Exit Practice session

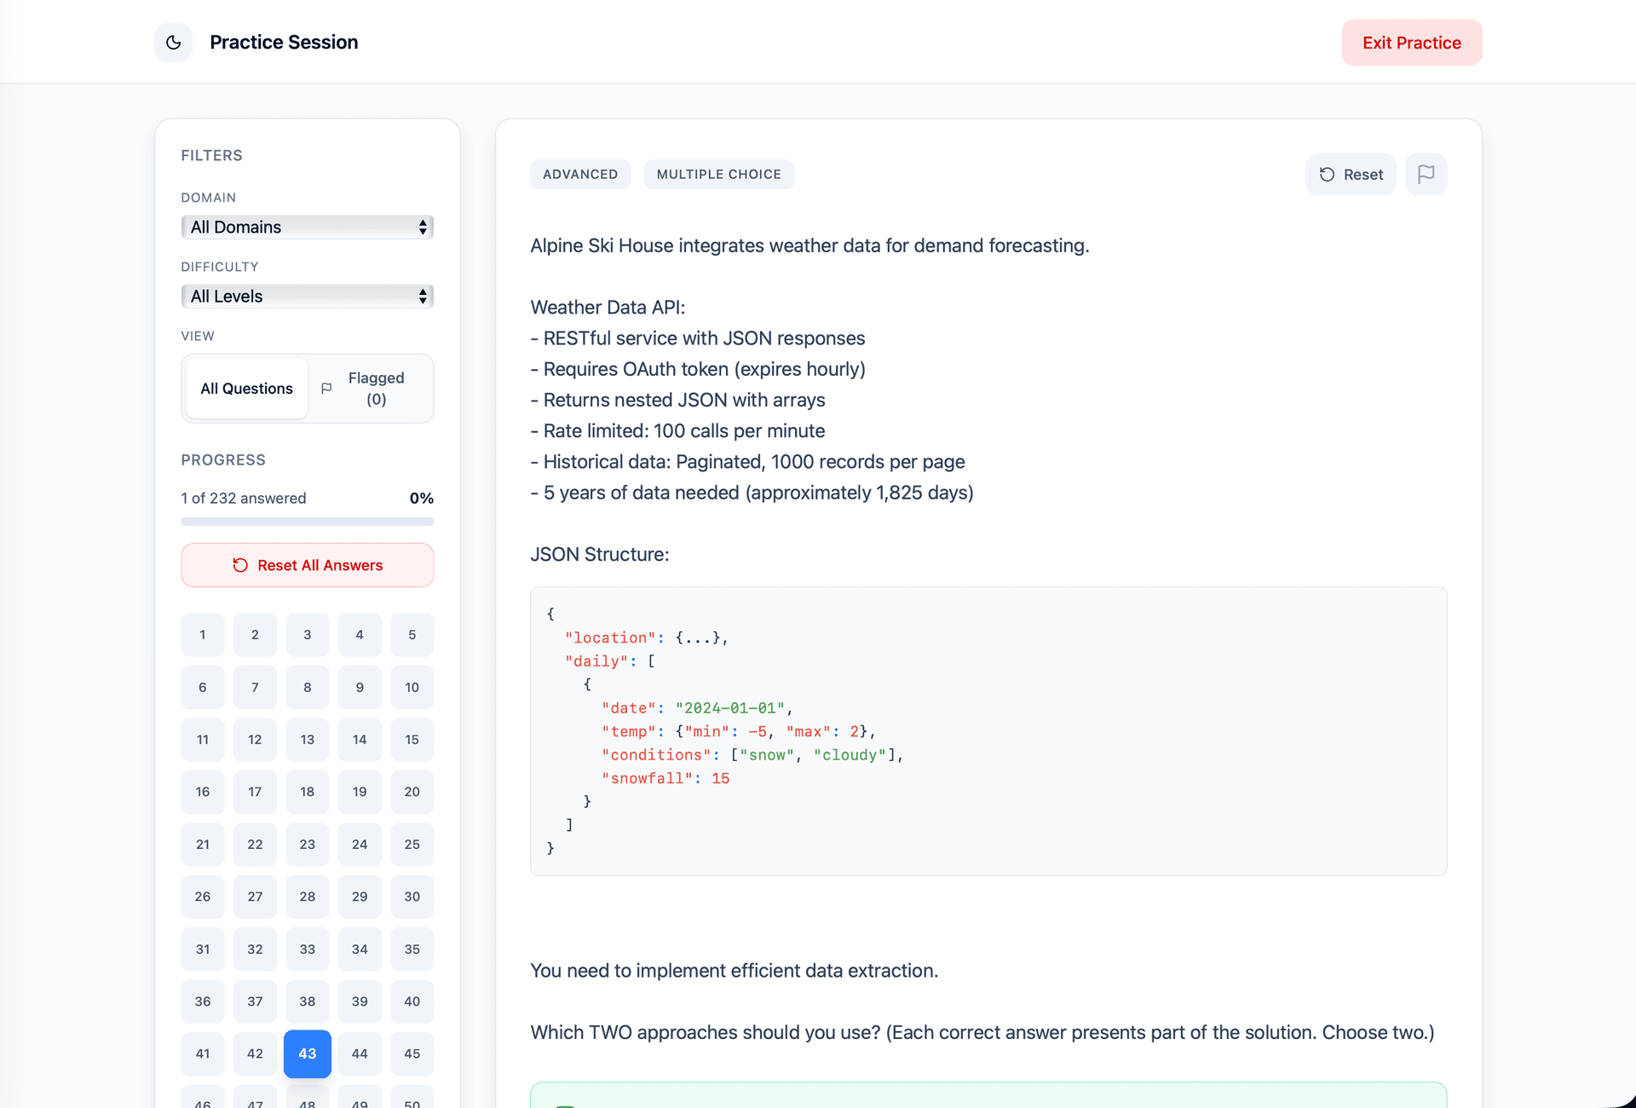[x=1411, y=43]
